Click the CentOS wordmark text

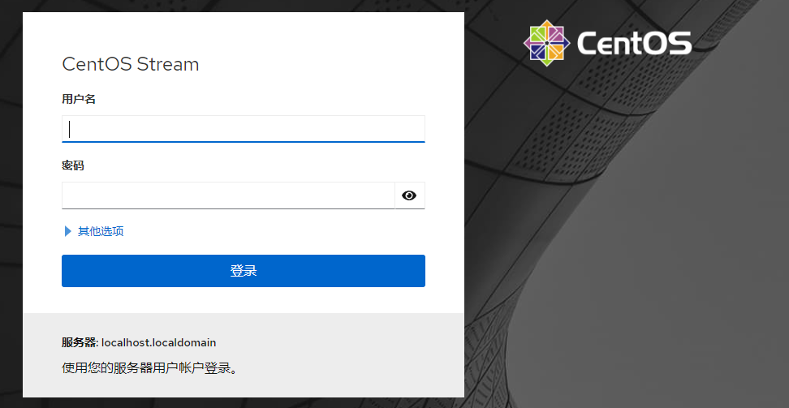pos(634,43)
